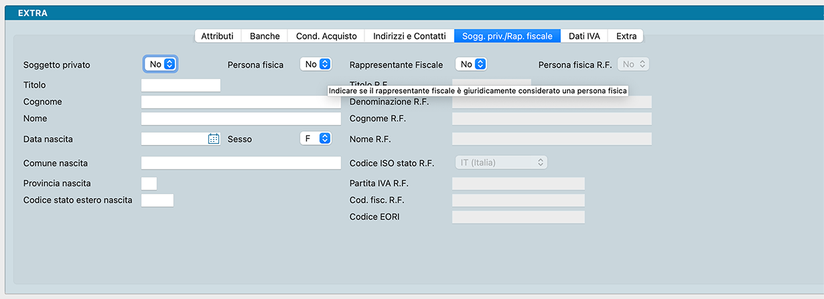Open the Soggetto privato dropdown
824x299 pixels.
[161, 64]
